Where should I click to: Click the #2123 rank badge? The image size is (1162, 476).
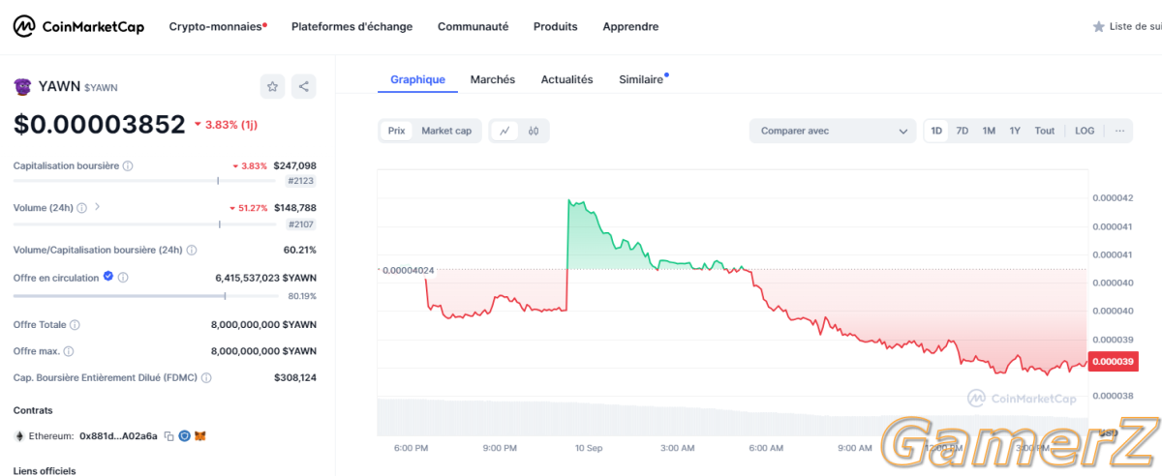coord(300,181)
